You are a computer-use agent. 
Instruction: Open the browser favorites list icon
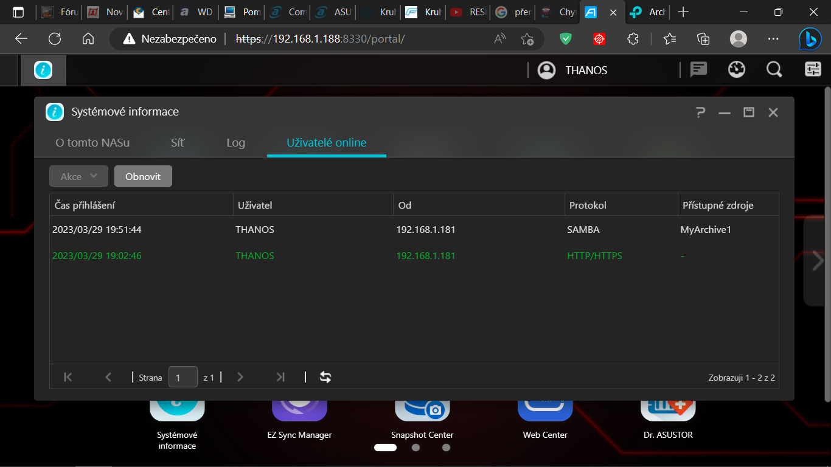[x=670, y=39]
